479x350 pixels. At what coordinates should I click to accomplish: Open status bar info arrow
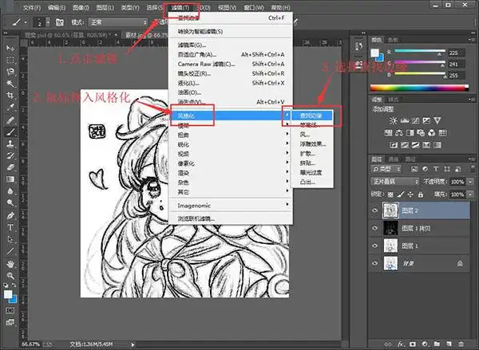(133, 344)
